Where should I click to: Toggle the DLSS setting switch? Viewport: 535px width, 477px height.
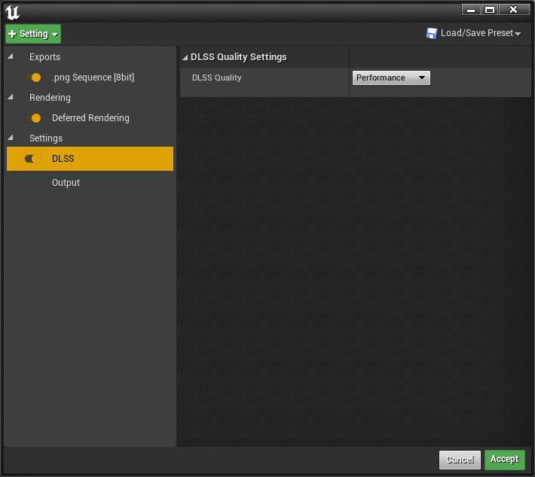click(32, 159)
